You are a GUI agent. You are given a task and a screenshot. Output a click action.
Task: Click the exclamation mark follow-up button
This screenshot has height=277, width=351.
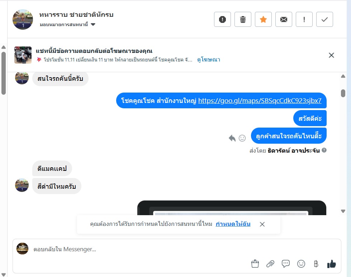pos(304,20)
